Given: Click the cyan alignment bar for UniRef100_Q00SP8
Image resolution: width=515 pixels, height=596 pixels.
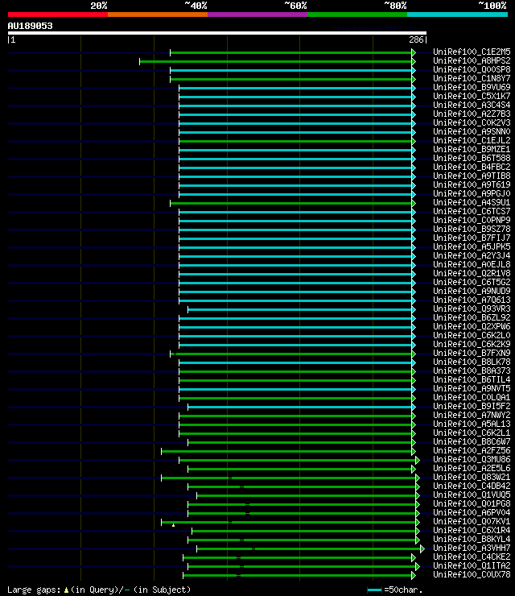Looking at the screenshot, I should [x=291, y=70].
